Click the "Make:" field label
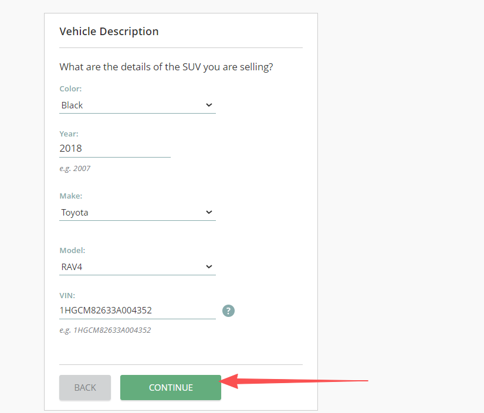Screen dimensions: 484x413 [70, 196]
